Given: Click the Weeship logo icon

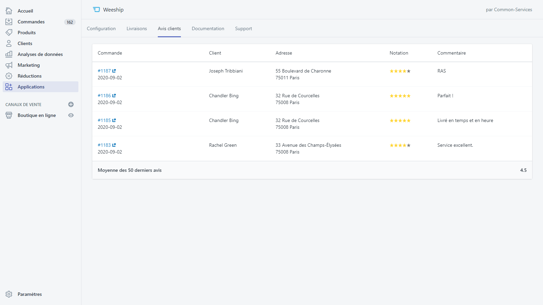Looking at the screenshot, I should tap(96, 9).
